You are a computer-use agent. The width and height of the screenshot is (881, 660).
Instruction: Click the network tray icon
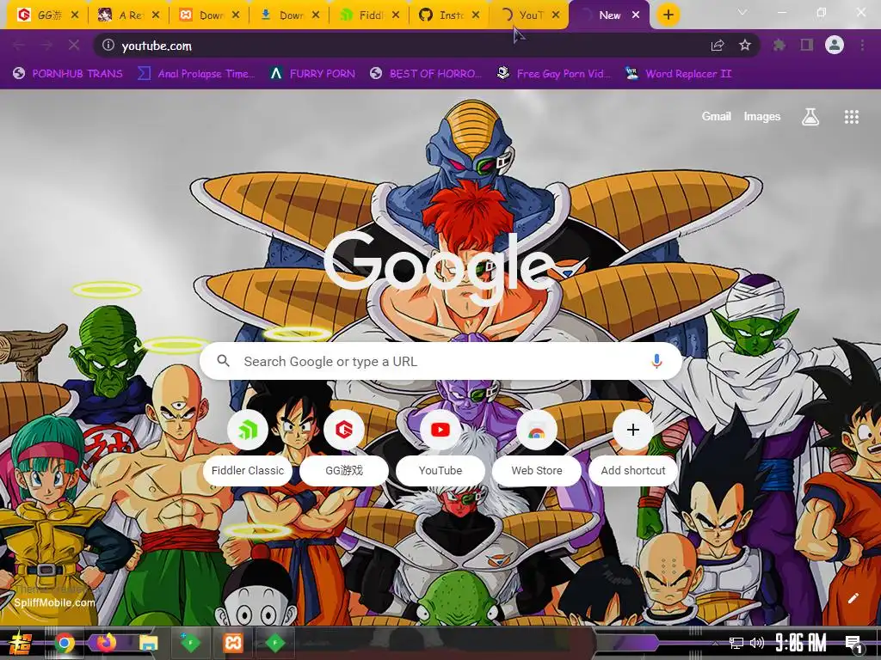(x=736, y=643)
